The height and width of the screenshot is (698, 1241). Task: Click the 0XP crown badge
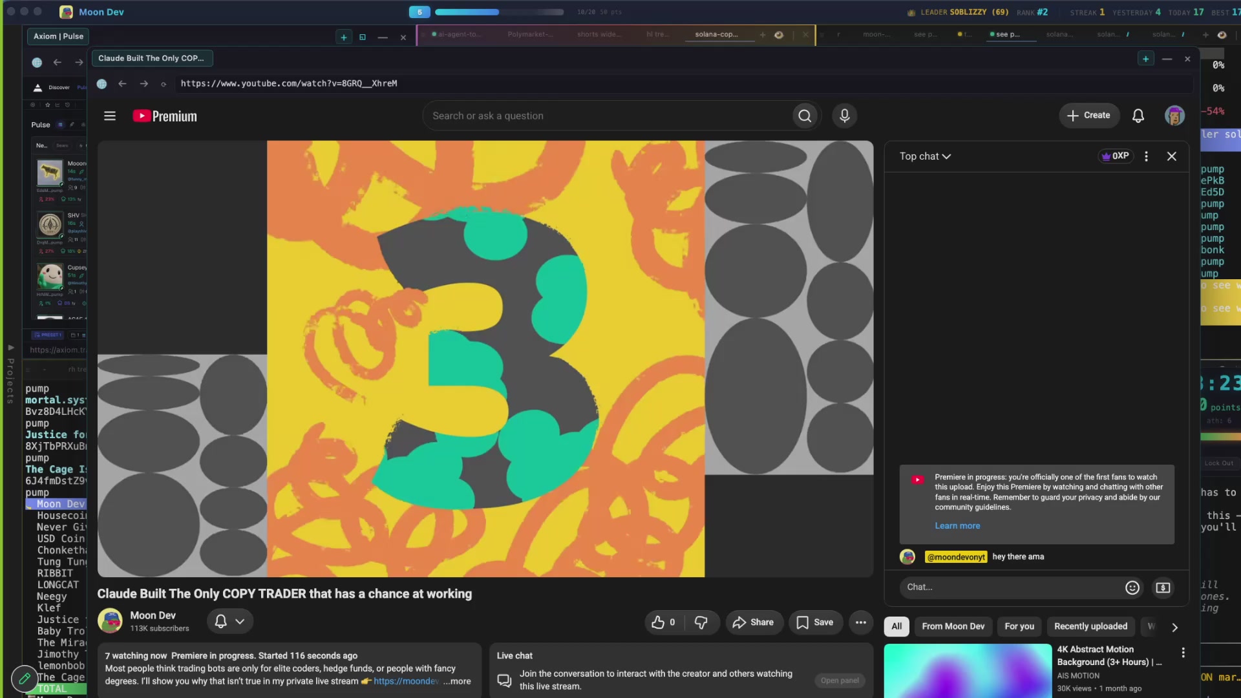point(1116,156)
